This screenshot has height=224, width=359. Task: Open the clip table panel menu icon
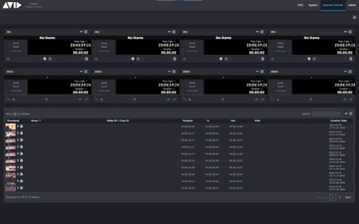(351, 114)
